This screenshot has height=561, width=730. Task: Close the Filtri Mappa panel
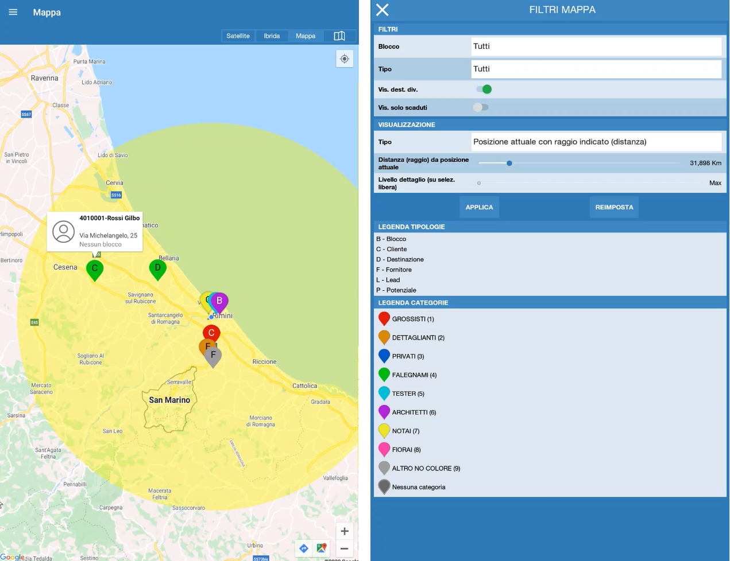click(383, 10)
